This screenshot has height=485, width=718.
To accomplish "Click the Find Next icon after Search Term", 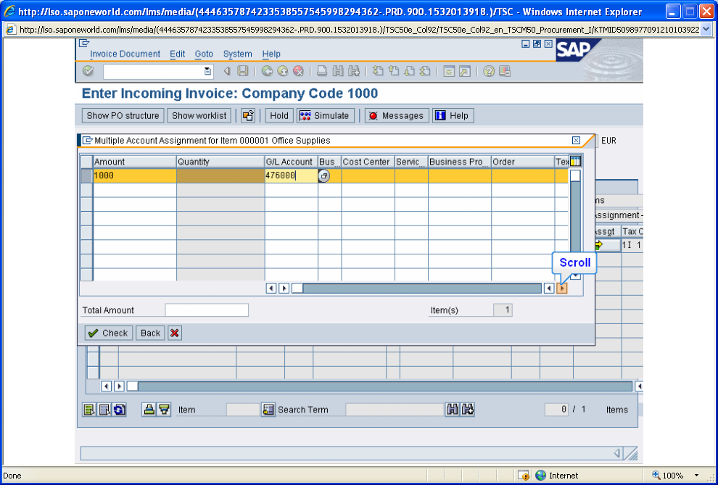I will point(468,410).
